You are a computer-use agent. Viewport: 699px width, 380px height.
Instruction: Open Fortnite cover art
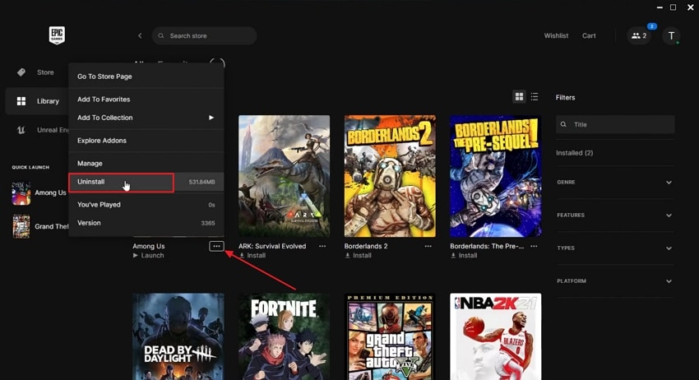tap(284, 336)
